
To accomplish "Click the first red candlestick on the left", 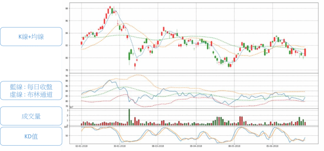I will point(81,43).
